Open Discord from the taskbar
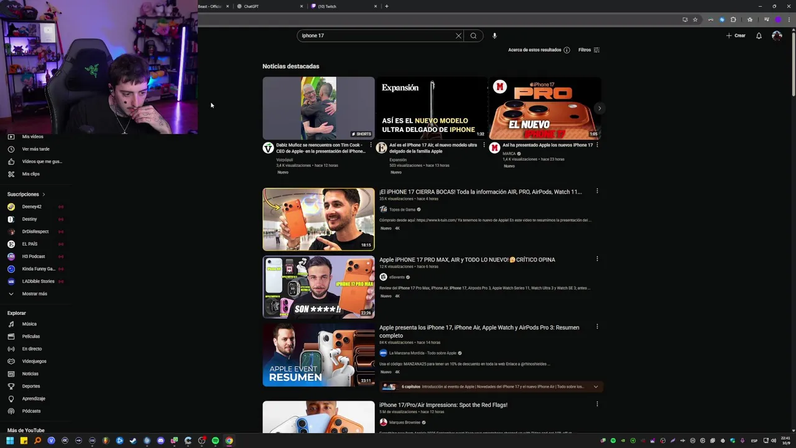Viewport: 796px width, 448px height. [160, 441]
